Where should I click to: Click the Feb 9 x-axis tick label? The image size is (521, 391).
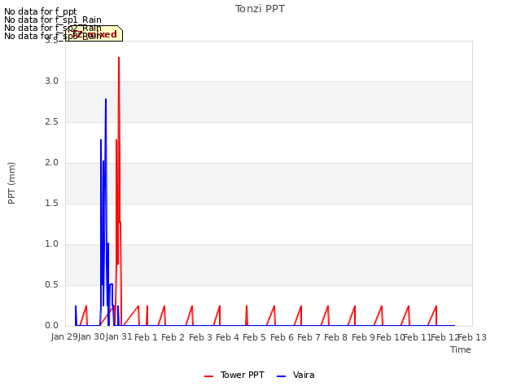point(363,337)
